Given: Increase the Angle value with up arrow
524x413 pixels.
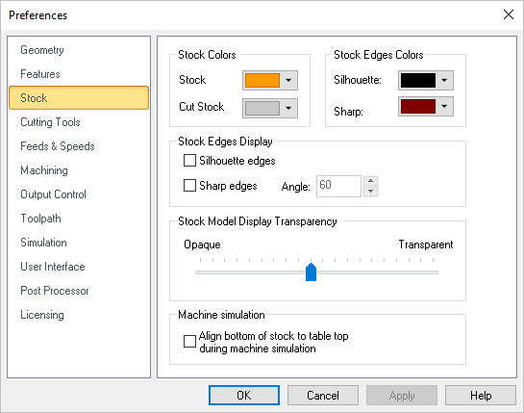Looking at the screenshot, I should (x=370, y=181).
